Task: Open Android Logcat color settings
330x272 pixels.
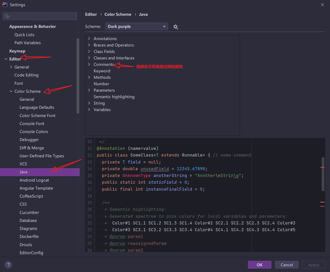Action: coord(34,180)
